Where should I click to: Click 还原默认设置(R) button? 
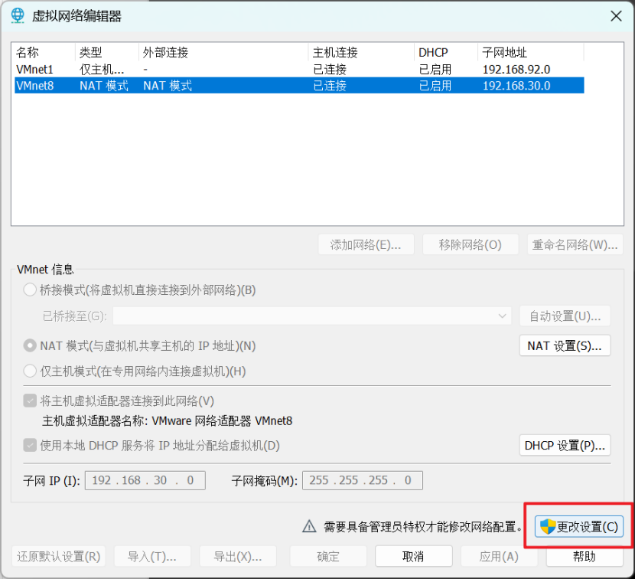59,556
